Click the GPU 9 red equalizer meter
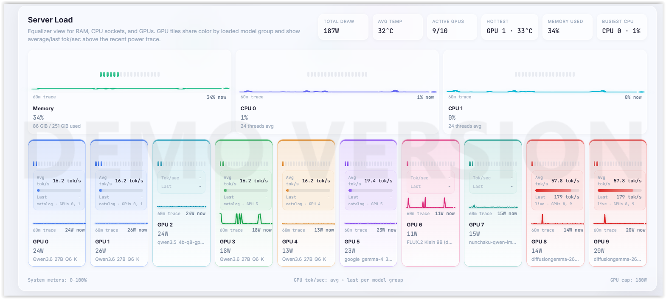 tap(618, 164)
